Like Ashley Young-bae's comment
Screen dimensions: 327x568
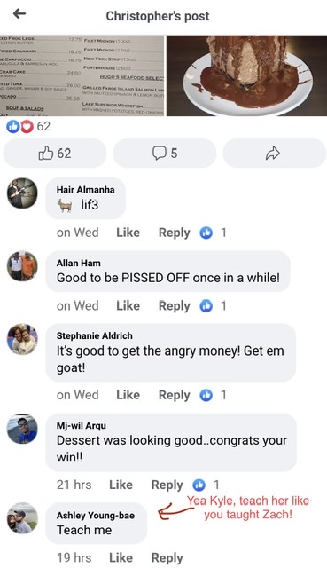pos(121,558)
